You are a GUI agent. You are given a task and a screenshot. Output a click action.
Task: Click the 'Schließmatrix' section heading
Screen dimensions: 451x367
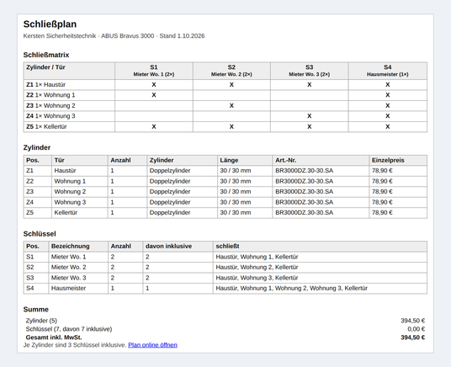[x=46, y=55]
